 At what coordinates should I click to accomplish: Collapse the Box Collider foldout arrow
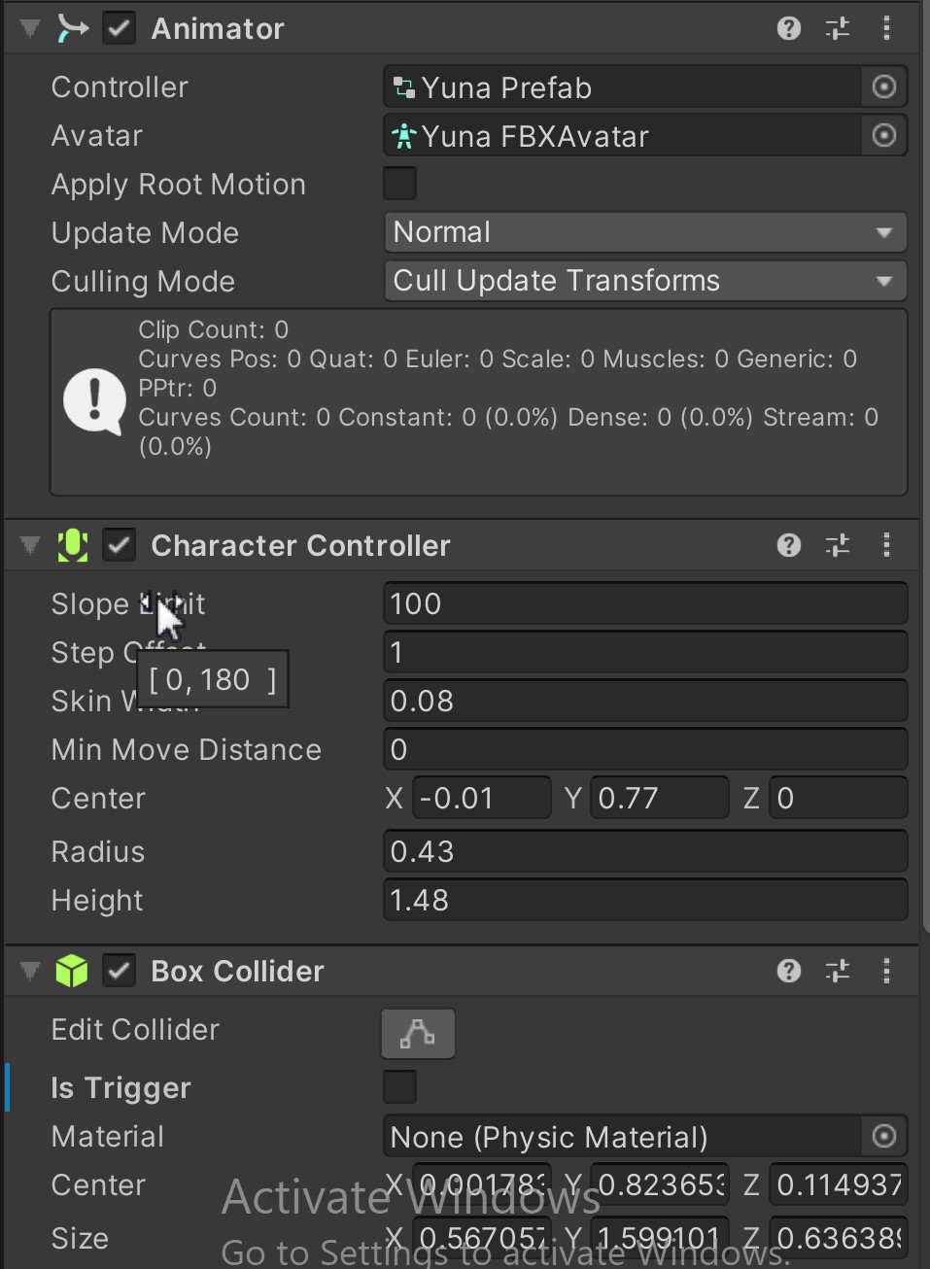click(30, 971)
